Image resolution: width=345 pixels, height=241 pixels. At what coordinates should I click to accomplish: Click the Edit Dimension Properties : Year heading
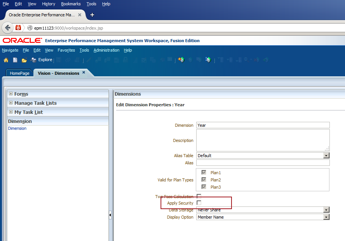point(150,105)
